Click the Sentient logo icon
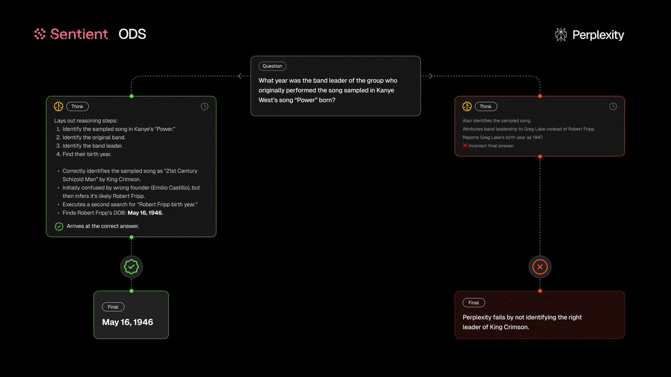Screen dimensions: 671x377 click(40, 34)
